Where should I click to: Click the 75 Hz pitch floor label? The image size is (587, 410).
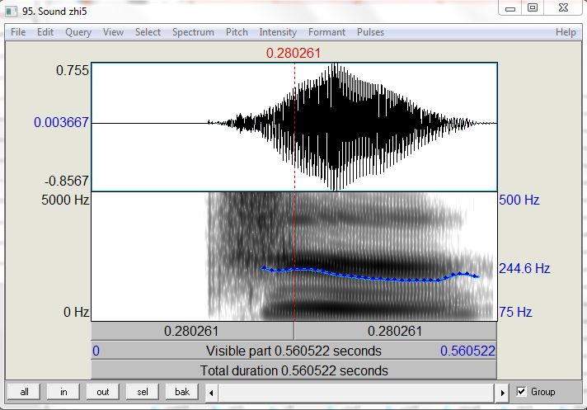[515, 312]
